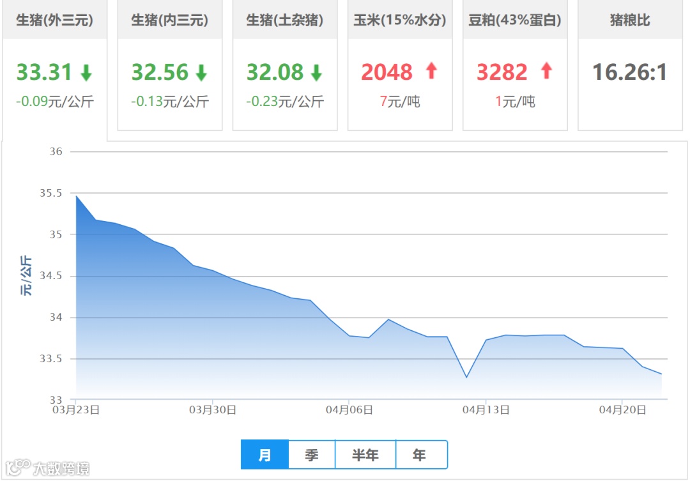Viewport: 690px width, 481px height.
Task: Switch chart range to 月
Action: tap(264, 455)
